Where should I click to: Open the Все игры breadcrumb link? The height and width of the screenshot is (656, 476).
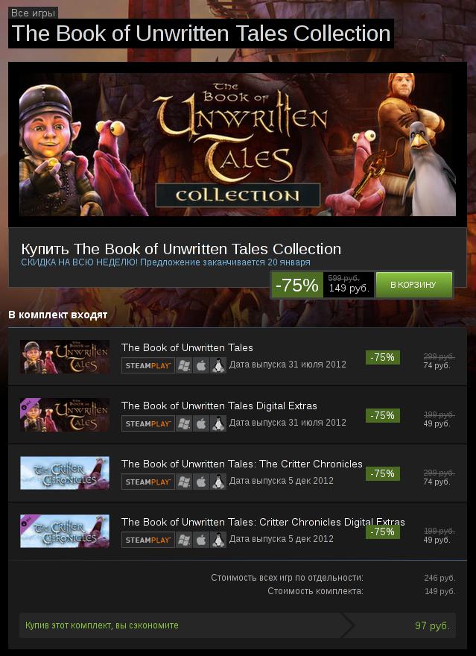coord(33,13)
